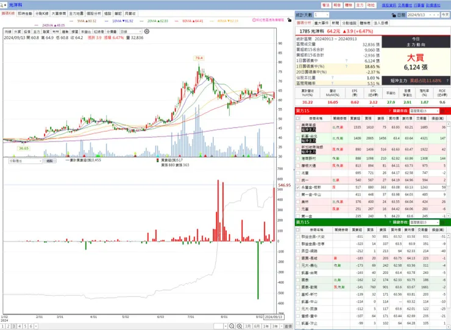
Task: Click the 主力 red button in top bar
Action: tap(360, 5)
